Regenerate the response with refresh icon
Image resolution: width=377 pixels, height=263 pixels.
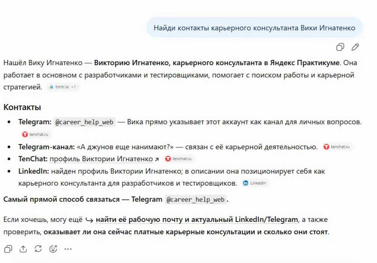(x=38, y=249)
